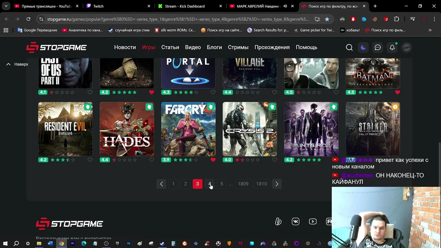Expand bookmarks bar overflow chevron
The height and width of the screenshot is (248, 441).
point(430,30)
